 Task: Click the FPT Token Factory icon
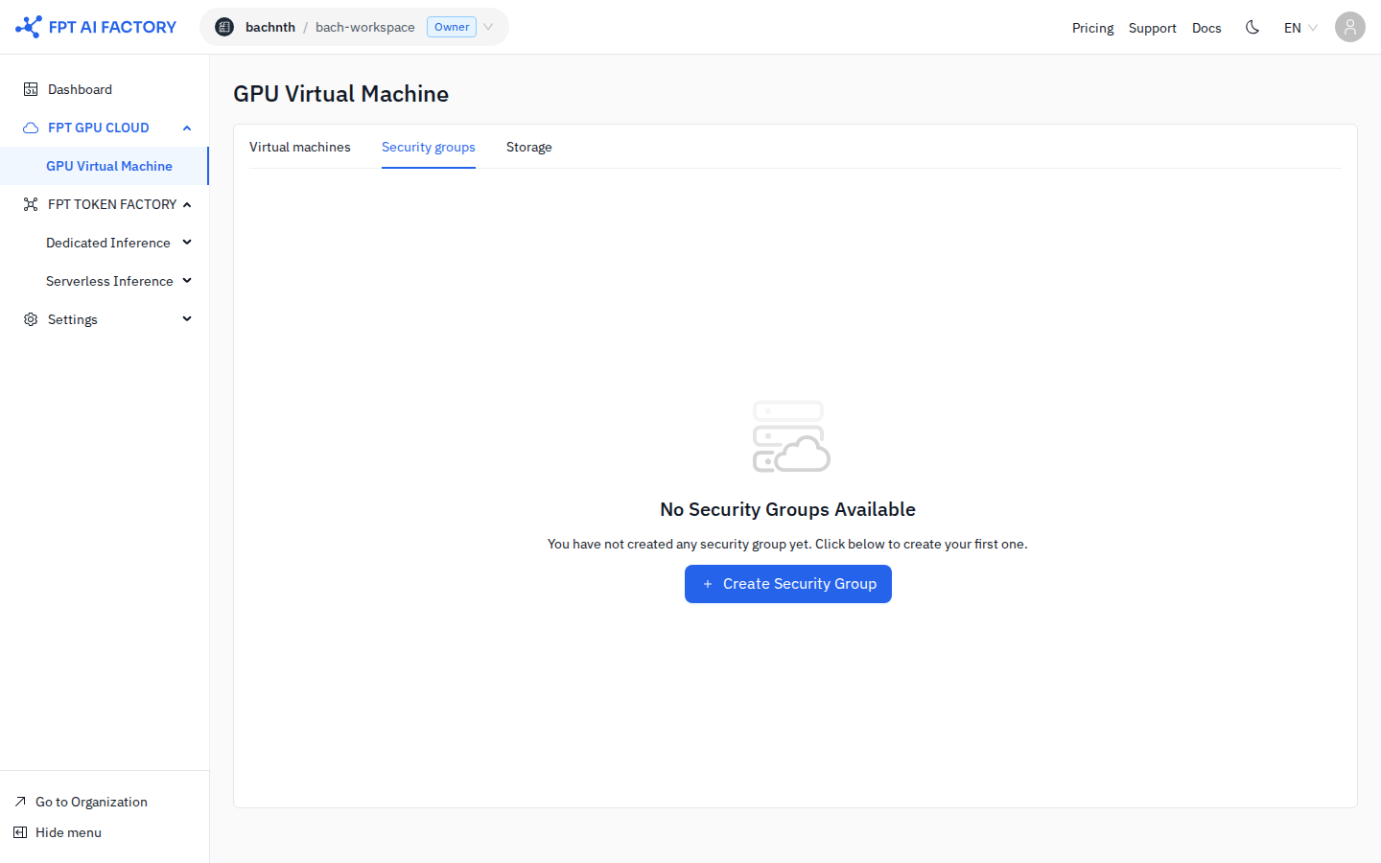(31, 204)
